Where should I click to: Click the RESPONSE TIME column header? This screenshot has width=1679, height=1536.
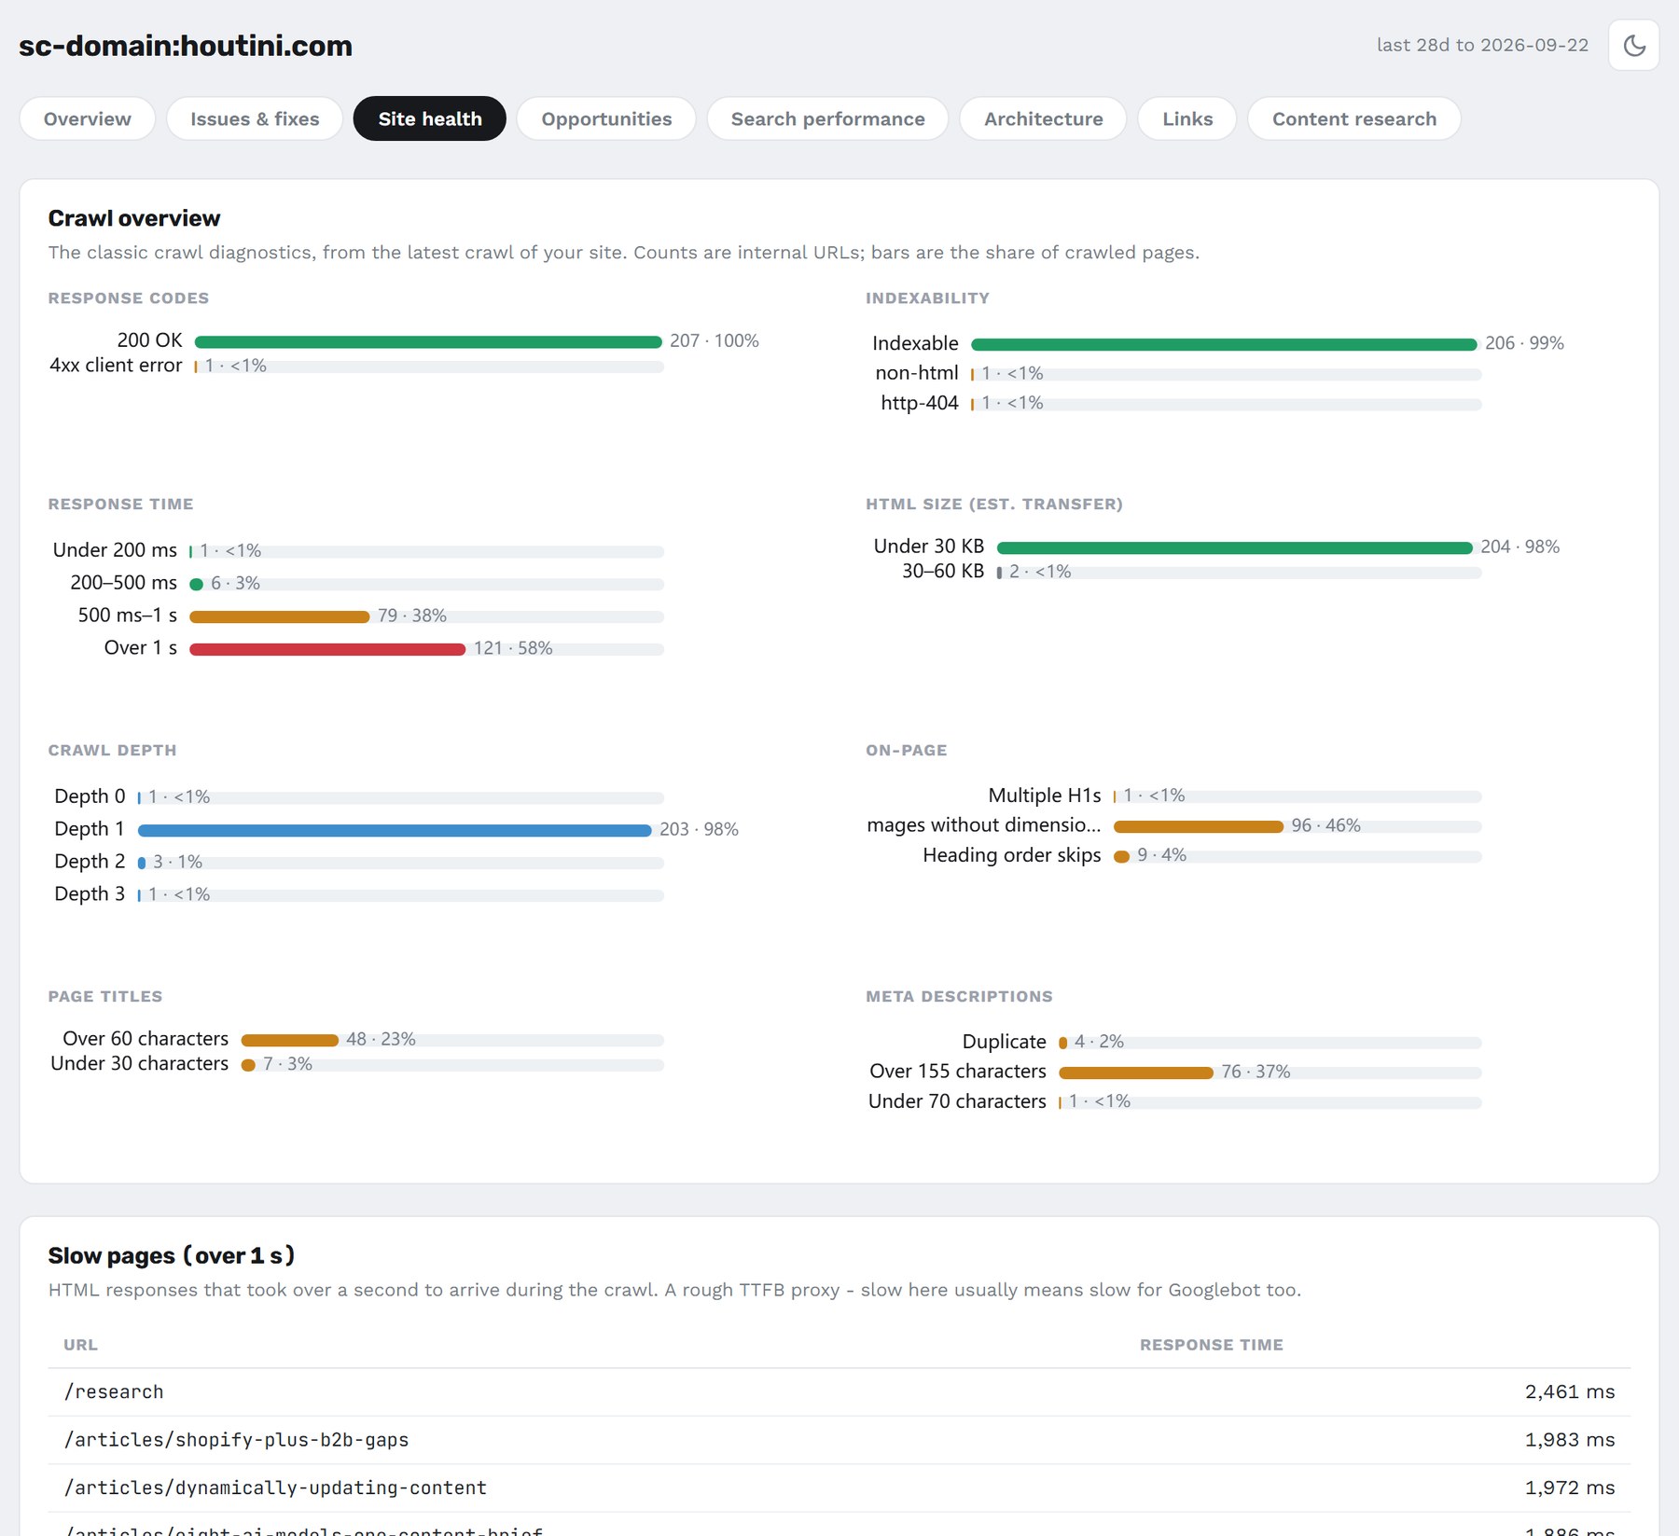coord(1211,1345)
